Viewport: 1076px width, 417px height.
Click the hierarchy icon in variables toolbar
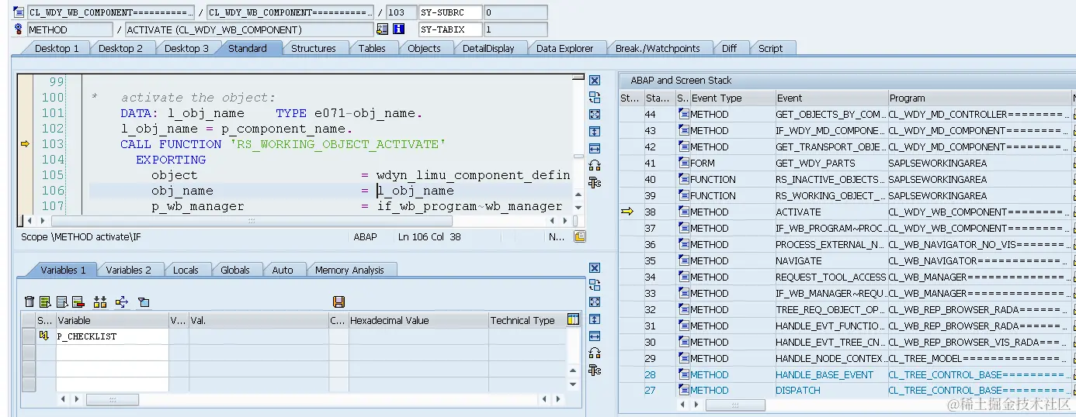click(99, 302)
